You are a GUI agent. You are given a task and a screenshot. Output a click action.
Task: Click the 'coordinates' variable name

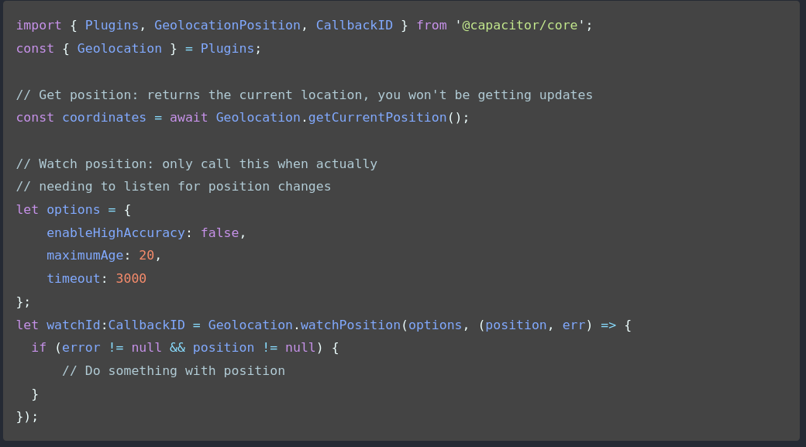click(x=105, y=118)
